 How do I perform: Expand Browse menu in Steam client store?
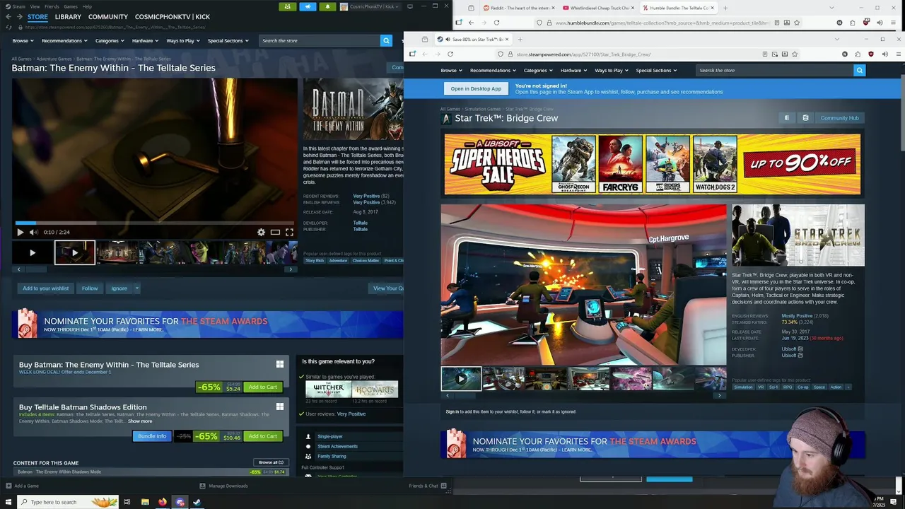[x=23, y=40]
